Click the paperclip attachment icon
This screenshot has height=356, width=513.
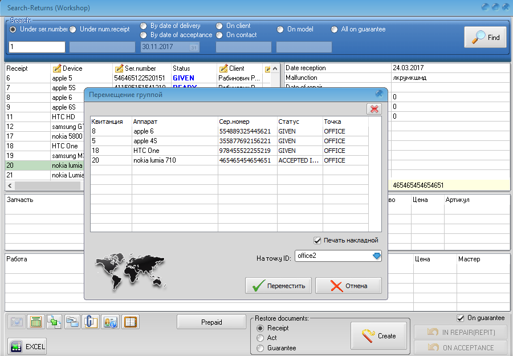pos(91,322)
